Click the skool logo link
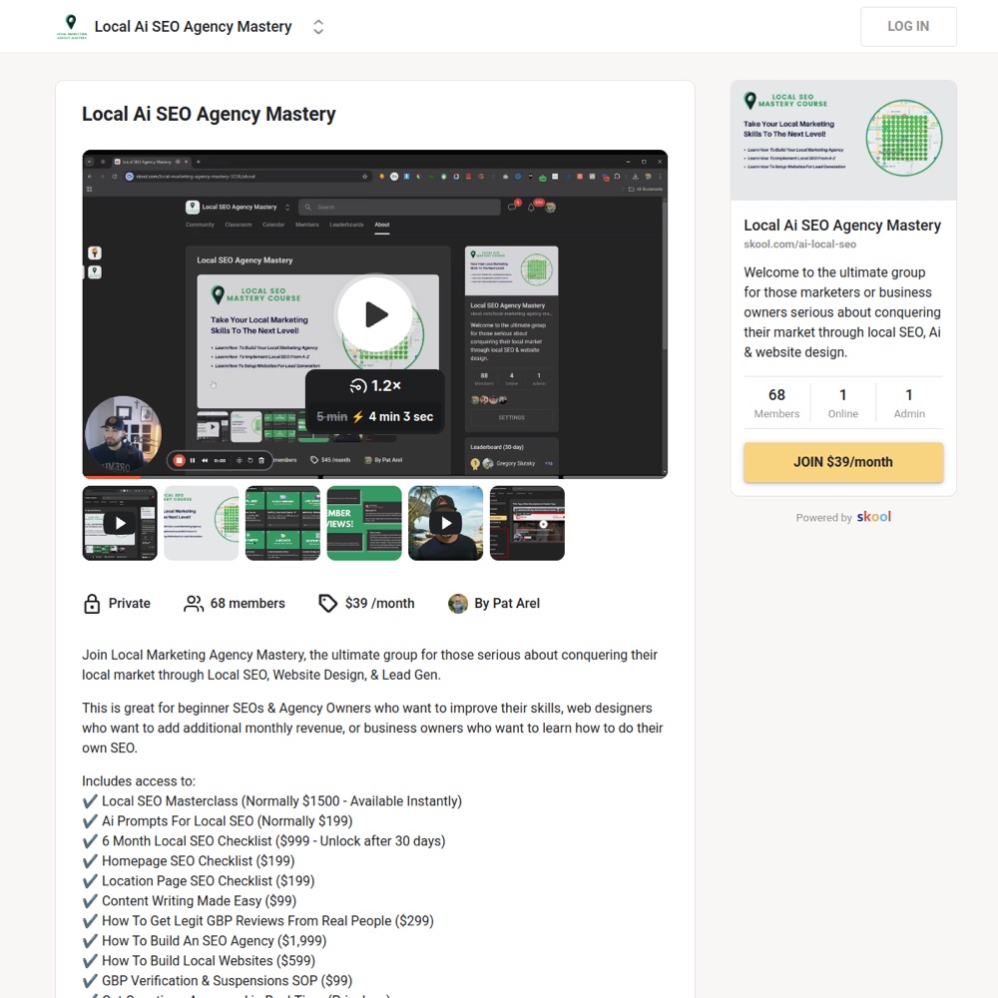 click(874, 517)
